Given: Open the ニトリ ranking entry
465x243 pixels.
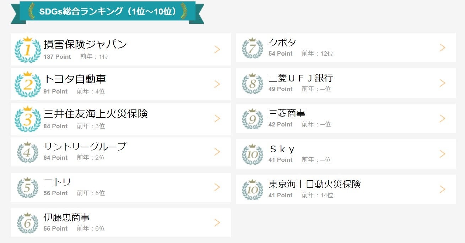Looking at the screenshot, I should tap(57, 182).
